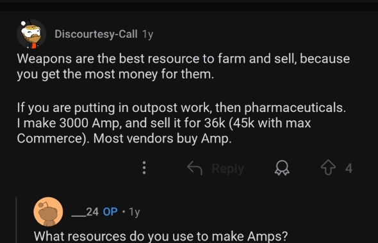Collapse the reply thread using the vertical line

(16, 220)
